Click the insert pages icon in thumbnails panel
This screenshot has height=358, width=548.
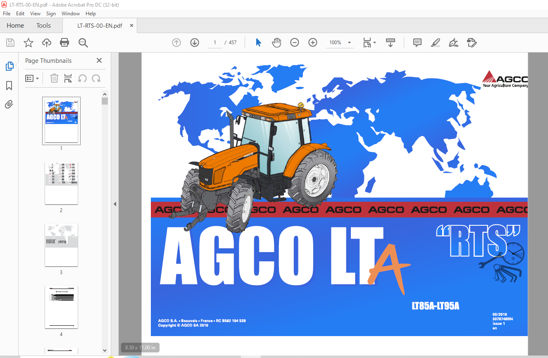[68, 78]
